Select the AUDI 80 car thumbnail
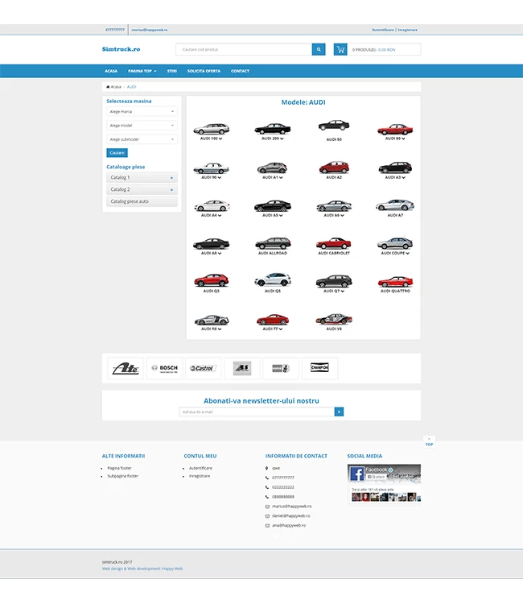 click(395, 129)
